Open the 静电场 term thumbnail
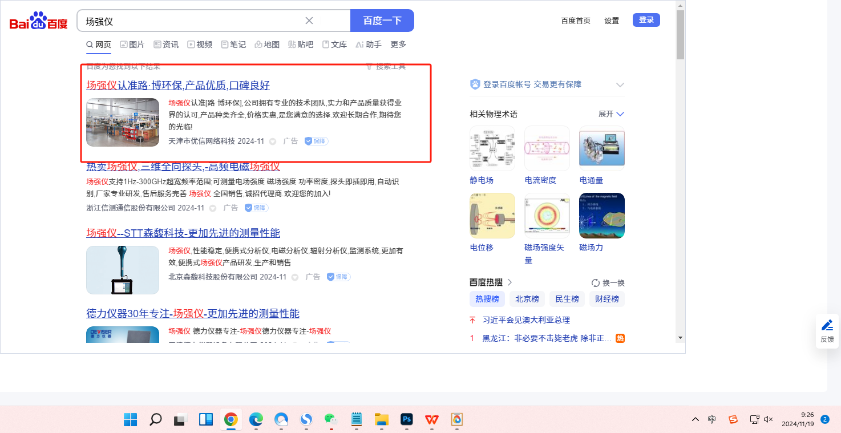This screenshot has height=433, width=841. coord(492,148)
